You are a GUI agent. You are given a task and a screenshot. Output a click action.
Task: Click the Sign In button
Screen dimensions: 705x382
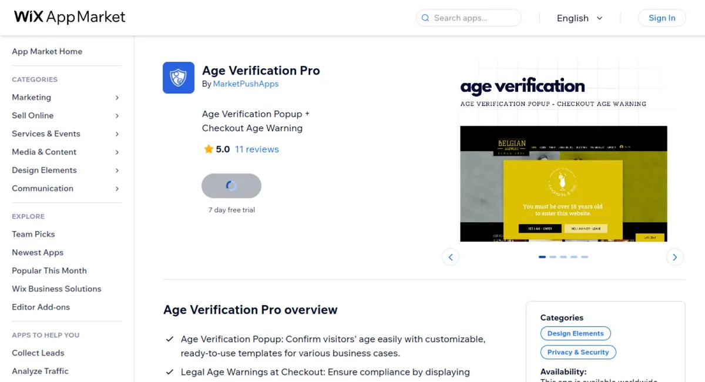(662, 18)
